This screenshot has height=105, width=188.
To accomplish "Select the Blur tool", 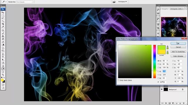I will point(3,48).
